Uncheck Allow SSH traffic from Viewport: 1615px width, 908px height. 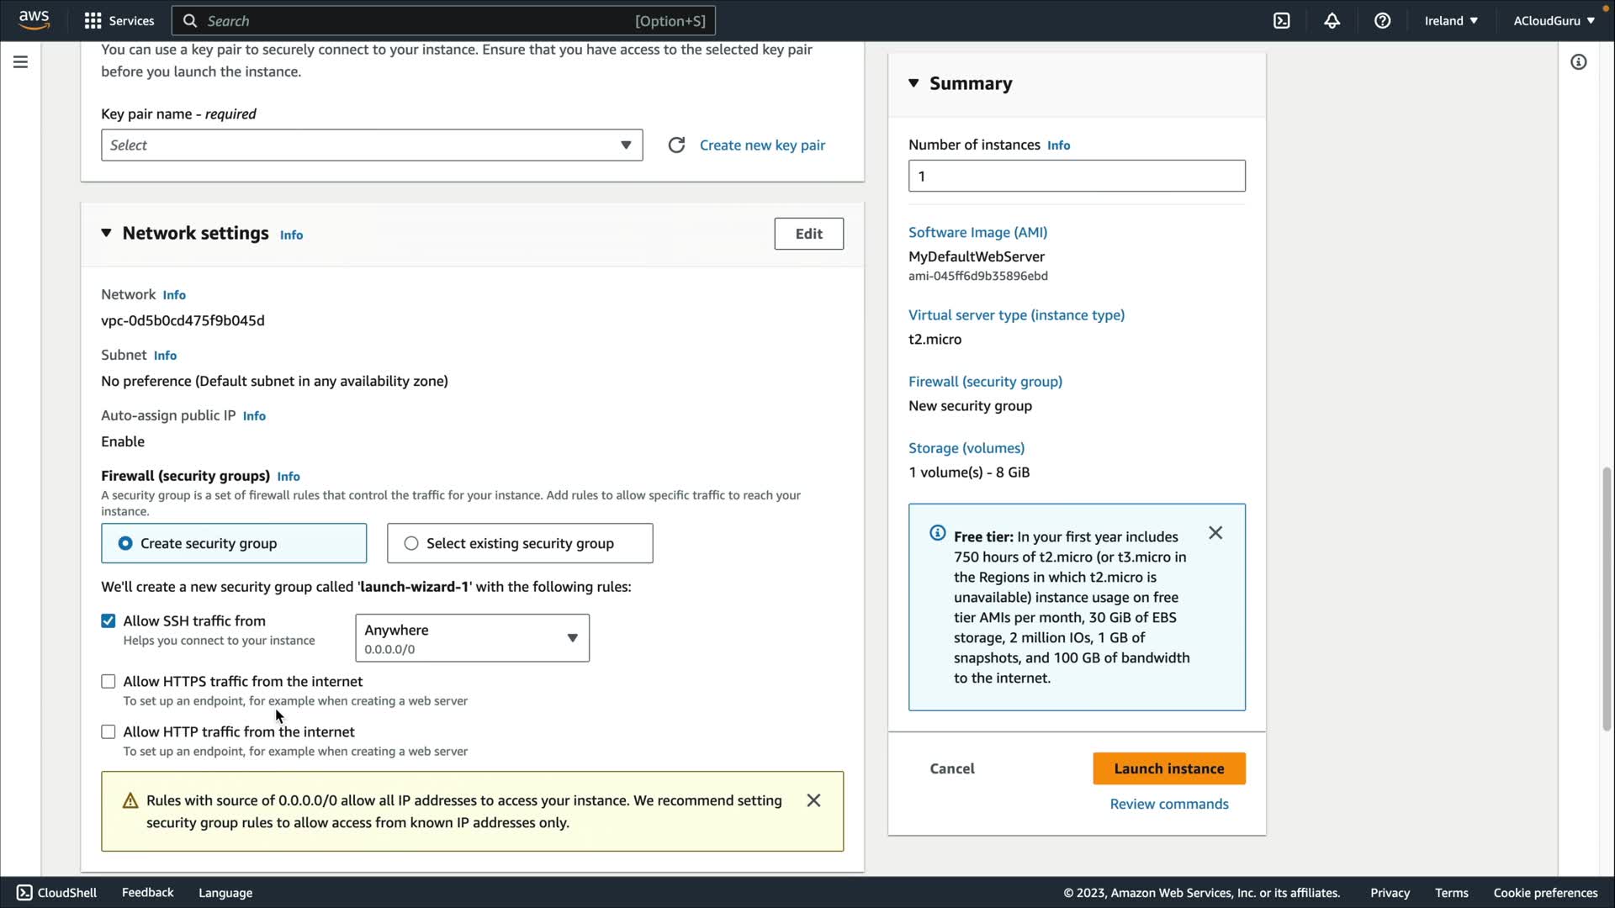109,621
